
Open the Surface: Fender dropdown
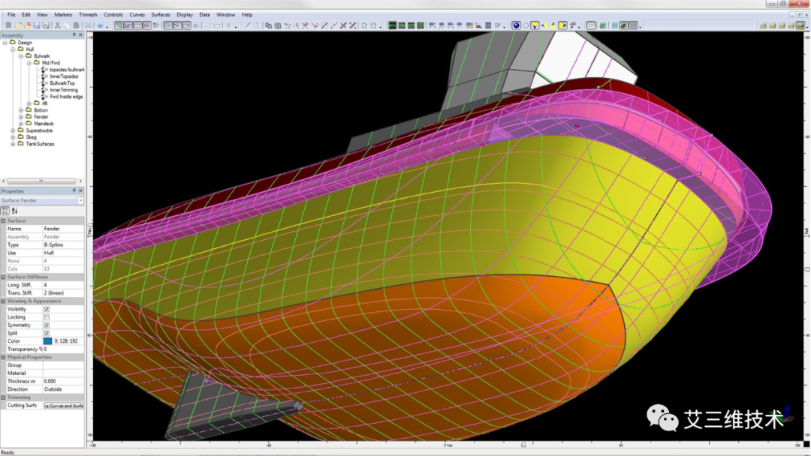click(x=80, y=200)
